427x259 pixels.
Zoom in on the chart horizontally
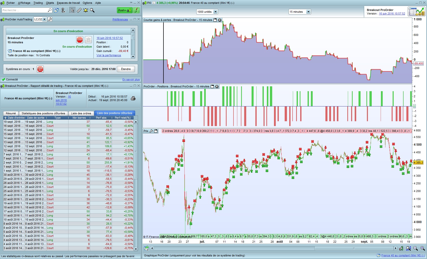(x=422, y=248)
